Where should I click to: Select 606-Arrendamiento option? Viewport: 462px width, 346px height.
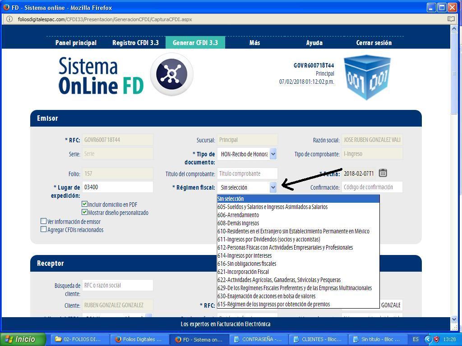click(x=298, y=215)
